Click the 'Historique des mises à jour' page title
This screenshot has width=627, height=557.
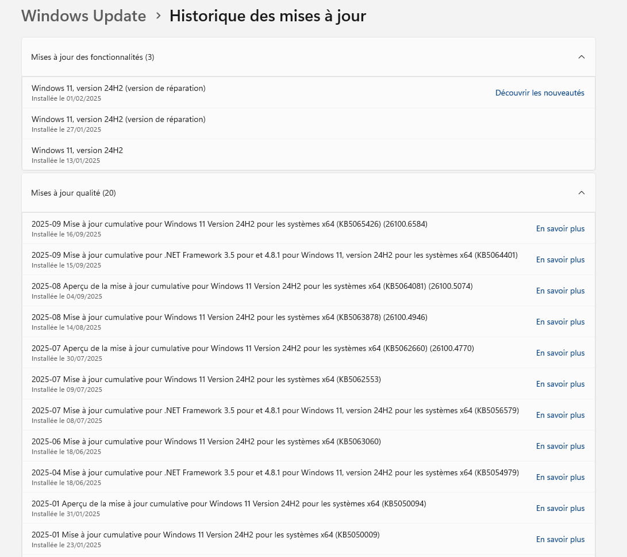click(267, 16)
